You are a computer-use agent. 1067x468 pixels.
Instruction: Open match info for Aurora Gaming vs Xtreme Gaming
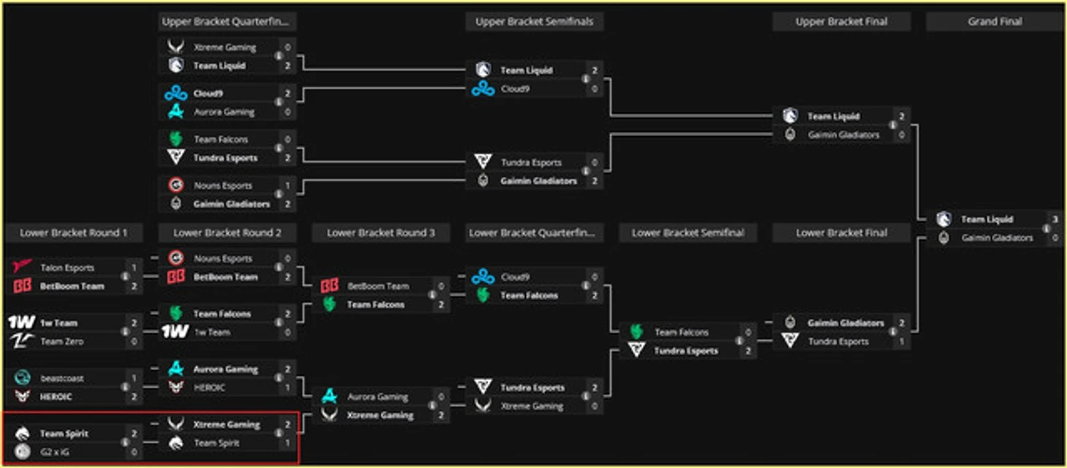pos(432,406)
